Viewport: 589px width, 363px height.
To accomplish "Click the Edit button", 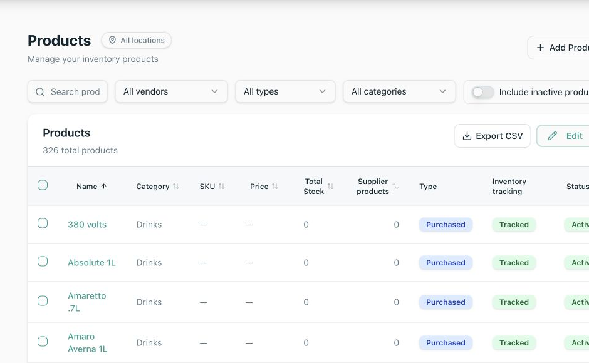I will coord(563,136).
